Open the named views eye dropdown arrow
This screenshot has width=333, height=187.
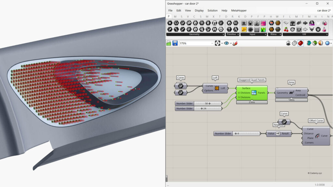pyautogui.click(x=231, y=44)
